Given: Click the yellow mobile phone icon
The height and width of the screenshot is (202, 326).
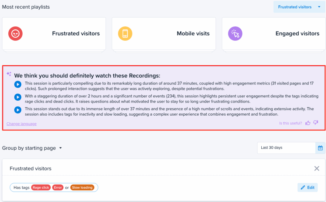Looking at the screenshot, I should tap(125, 33).
